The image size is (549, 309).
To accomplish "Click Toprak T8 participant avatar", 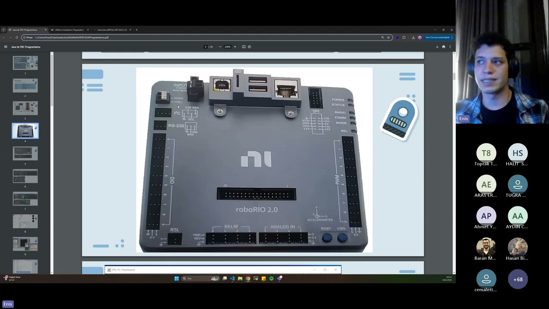I will (486, 153).
